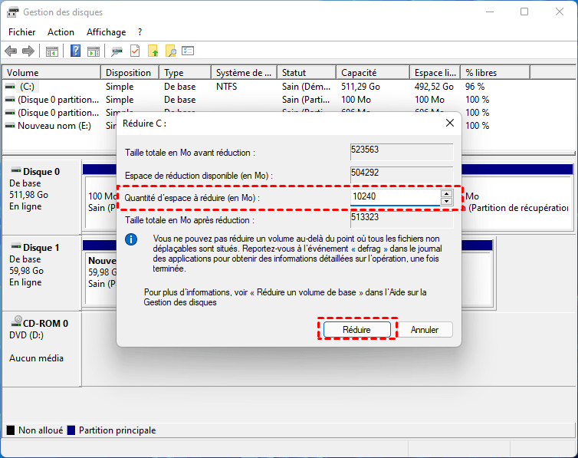Increase shrink amount with up spinner arrow
The width and height of the screenshot is (578, 458).
tap(446, 193)
